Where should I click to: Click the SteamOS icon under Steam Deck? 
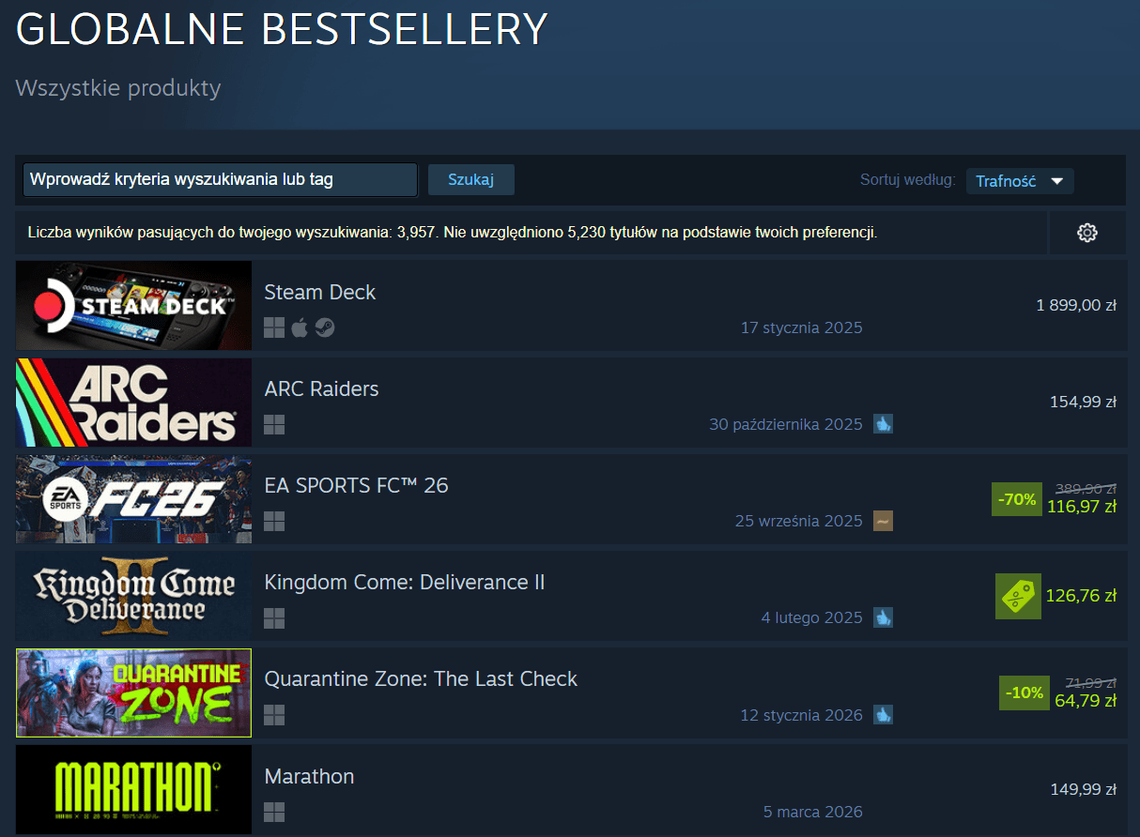coord(325,327)
